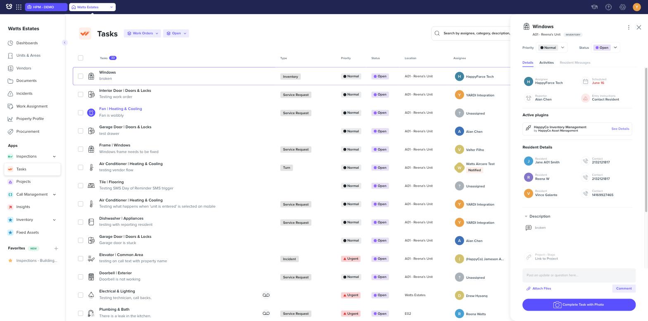648x321 pixels.
Task: Open the Work Orders filter dropdown
Action: pyautogui.click(x=142, y=34)
